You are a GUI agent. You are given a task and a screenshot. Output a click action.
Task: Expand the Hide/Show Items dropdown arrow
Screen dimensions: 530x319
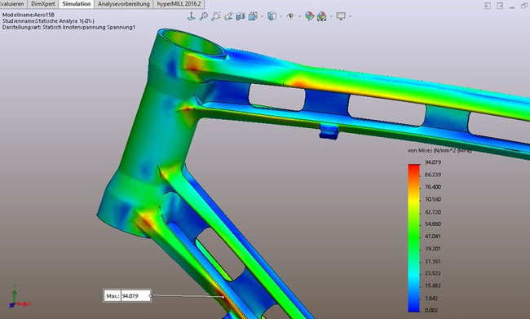pos(299,16)
